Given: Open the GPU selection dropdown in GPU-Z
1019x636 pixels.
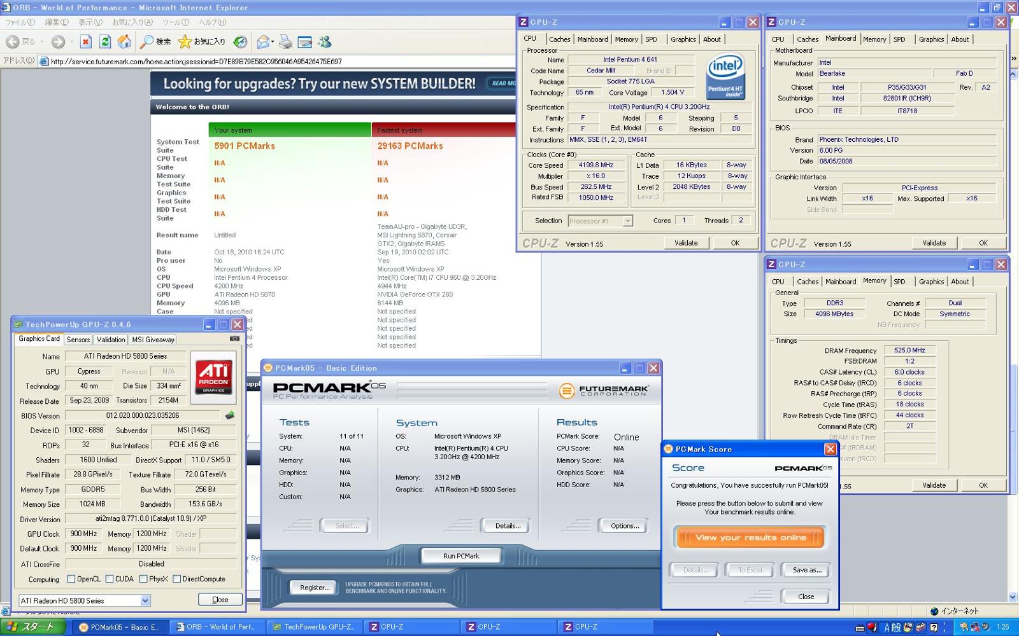Looking at the screenshot, I should 145,600.
